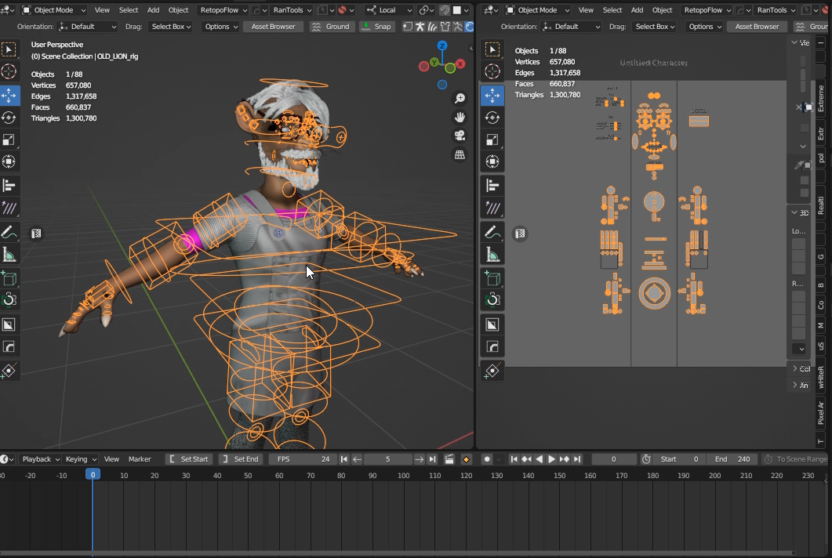Click the Asset Browser button in left header

[x=274, y=27]
